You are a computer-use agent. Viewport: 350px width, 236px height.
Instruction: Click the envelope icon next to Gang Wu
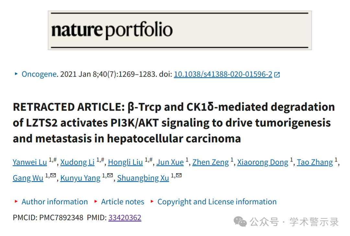53,175
